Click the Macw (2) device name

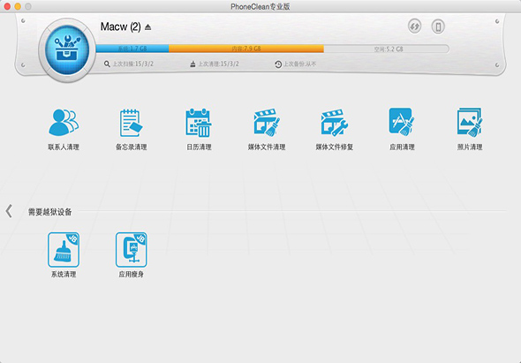121,26
